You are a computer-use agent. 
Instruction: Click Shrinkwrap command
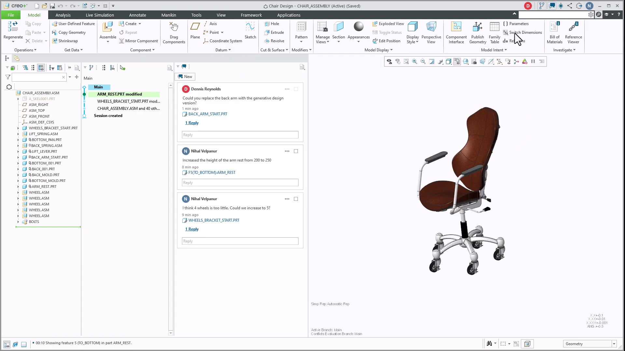(x=65, y=41)
